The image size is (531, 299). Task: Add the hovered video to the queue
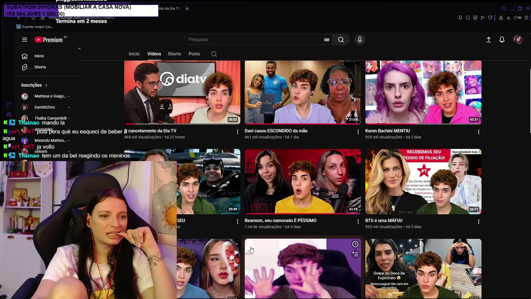(355, 254)
